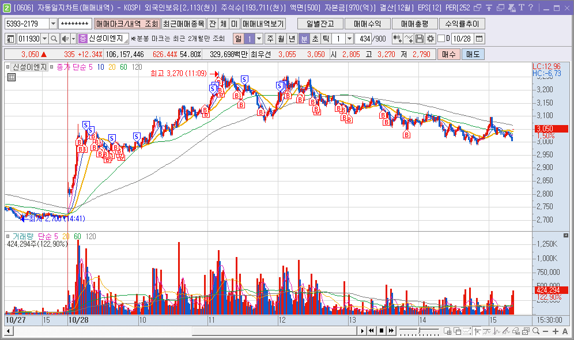Image resolution: width=574 pixels, height=340 pixels.
Task: Click the question mark help icon
Action: pos(531,7)
